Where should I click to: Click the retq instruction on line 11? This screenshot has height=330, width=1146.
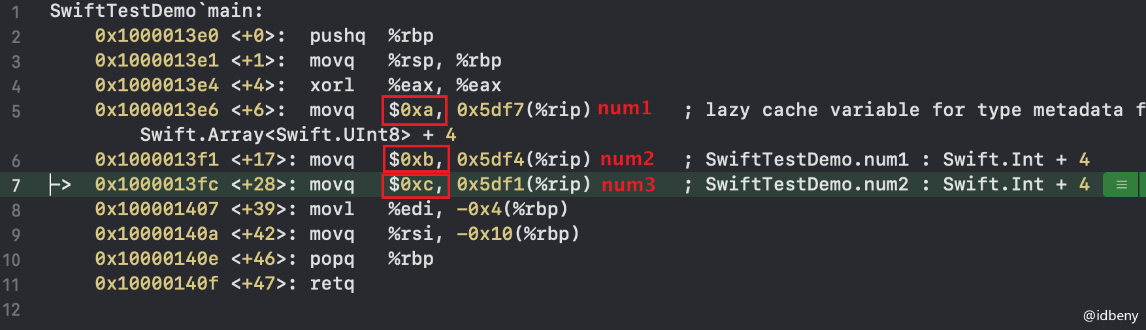pyautogui.click(x=332, y=284)
